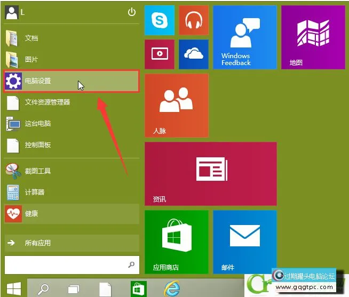Viewport: 349px width, 297px height.
Task: Open the OneDrive cloud tile
Action: click(x=193, y=54)
